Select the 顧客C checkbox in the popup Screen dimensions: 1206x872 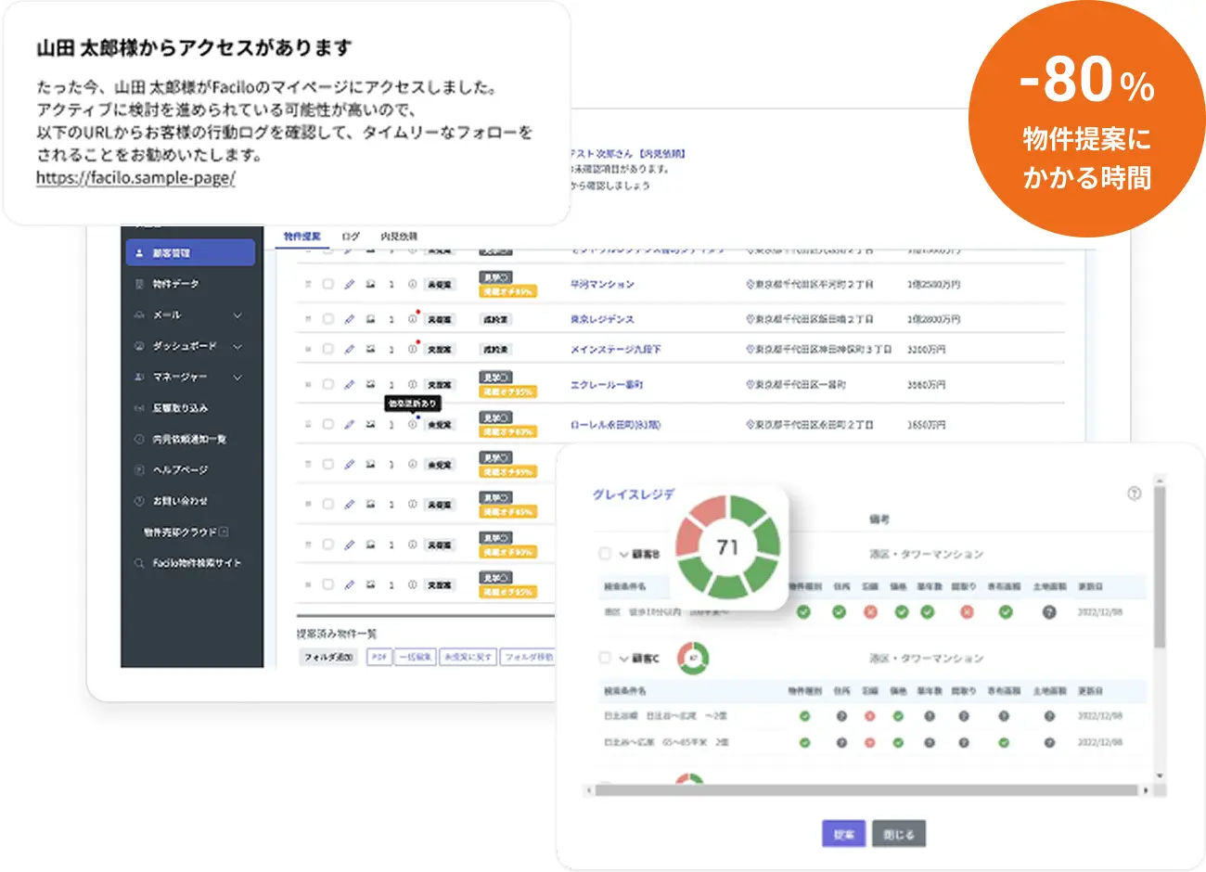(x=605, y=658)
